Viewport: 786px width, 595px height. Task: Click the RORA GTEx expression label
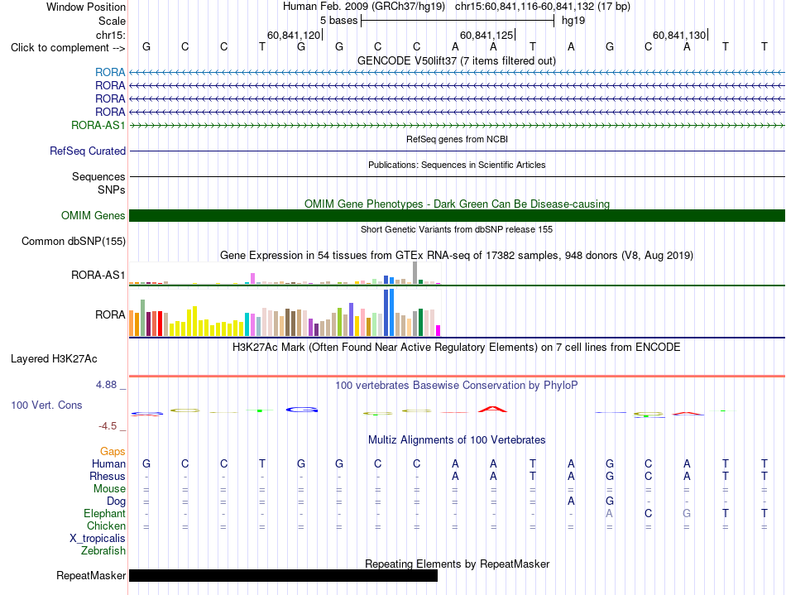110,314
